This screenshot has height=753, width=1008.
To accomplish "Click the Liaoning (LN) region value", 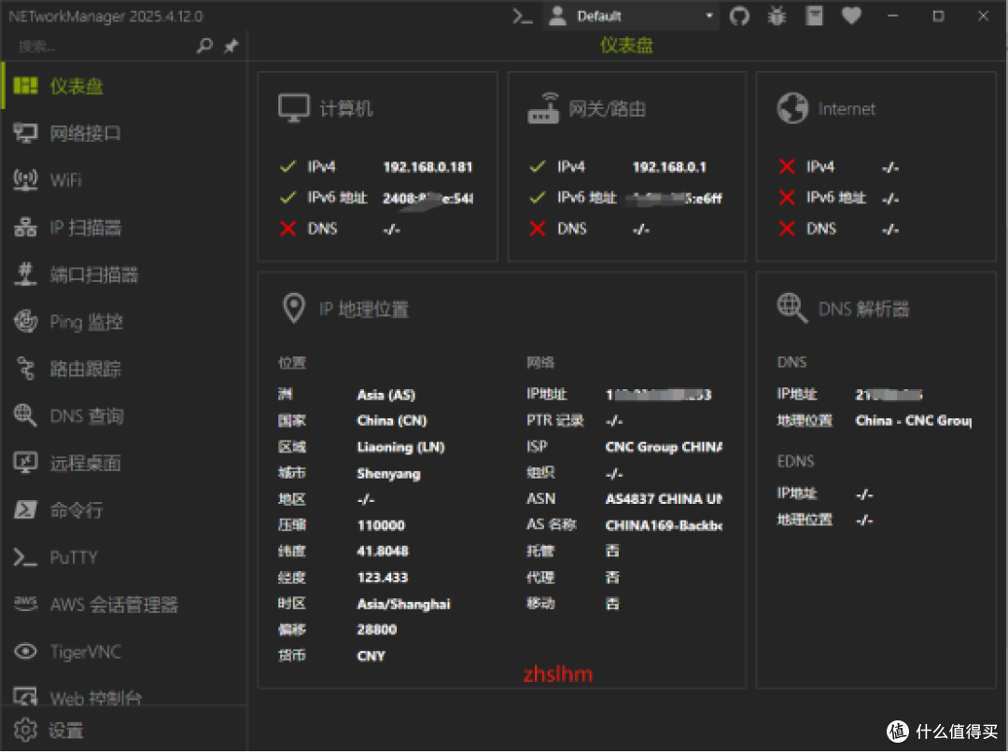I will 400,447.
